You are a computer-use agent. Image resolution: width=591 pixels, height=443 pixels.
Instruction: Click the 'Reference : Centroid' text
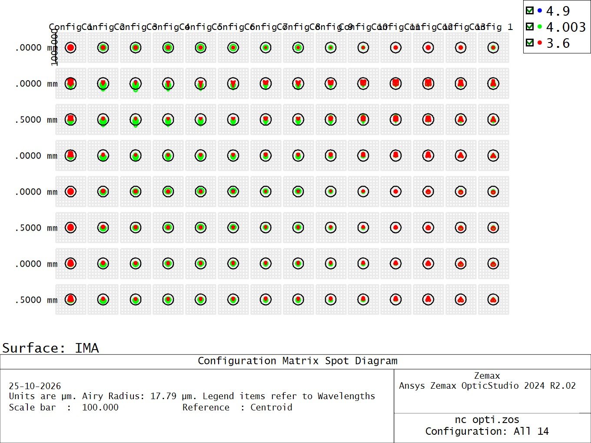tap(237, 407)
